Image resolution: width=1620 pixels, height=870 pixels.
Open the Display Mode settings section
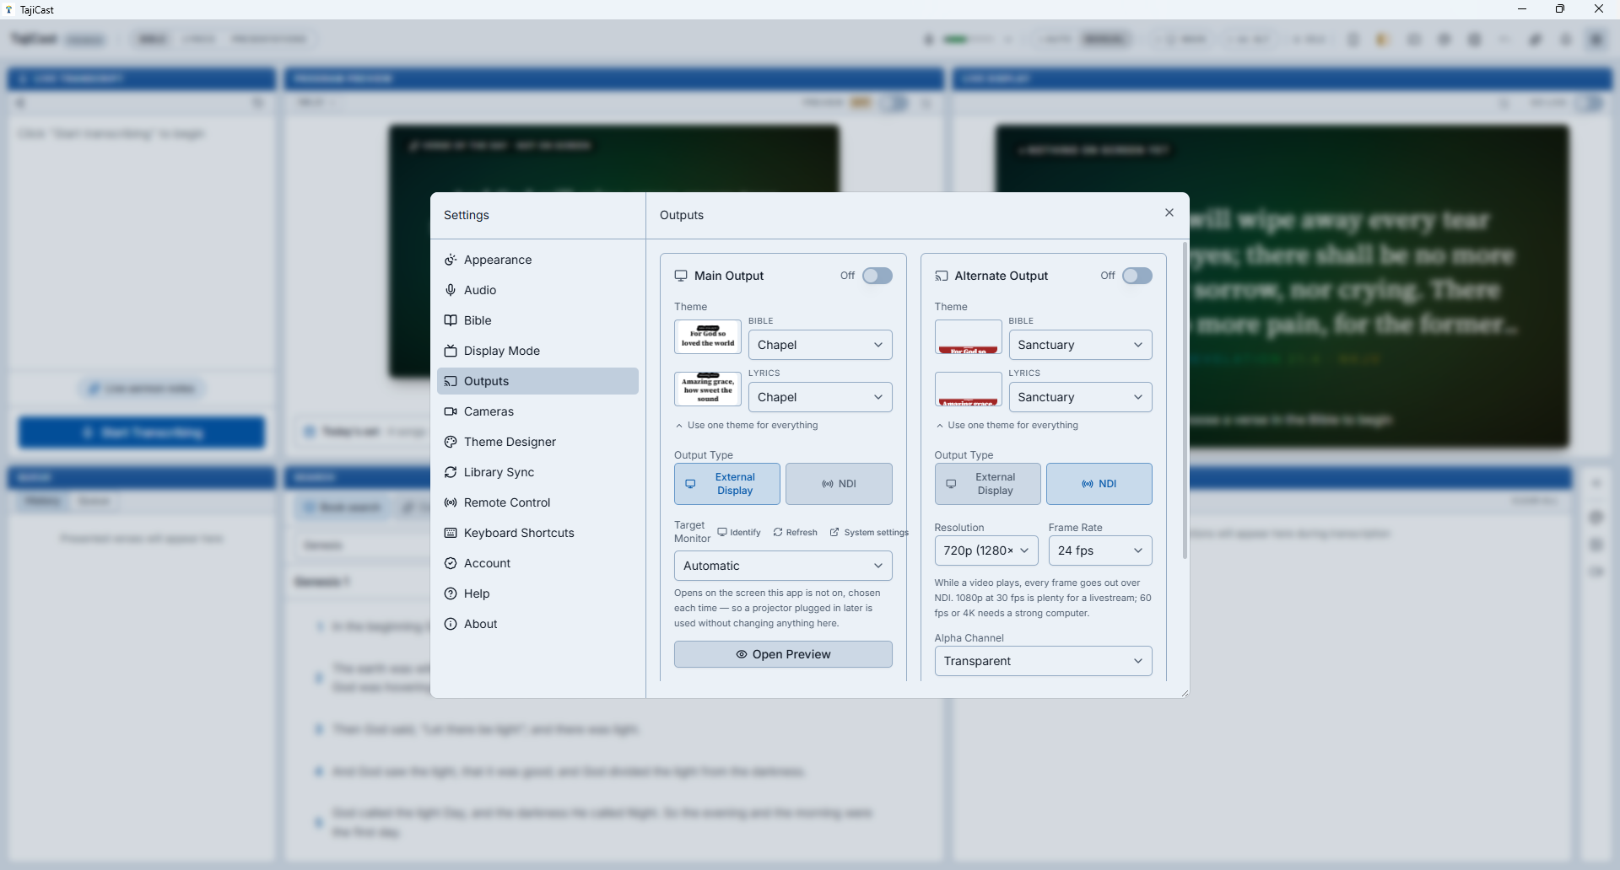click(x=537, y=351)
